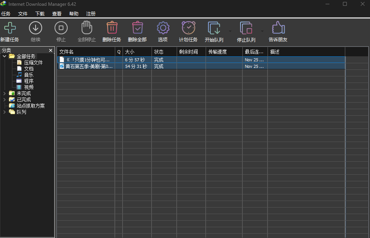Screen dimensions: 370x238
Task: Click the 开始队列 start queue icon
Action: pyautogui.click(x=214, y=28)
